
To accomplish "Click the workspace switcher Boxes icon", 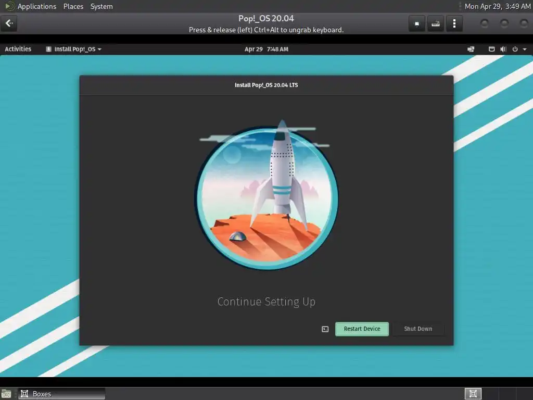I will pos(473,394).
